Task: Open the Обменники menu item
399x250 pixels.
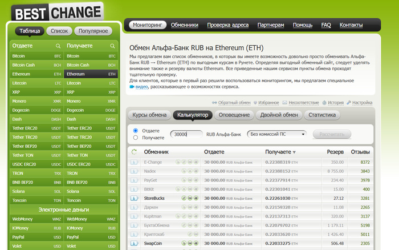Action: (x=185, y=25)
